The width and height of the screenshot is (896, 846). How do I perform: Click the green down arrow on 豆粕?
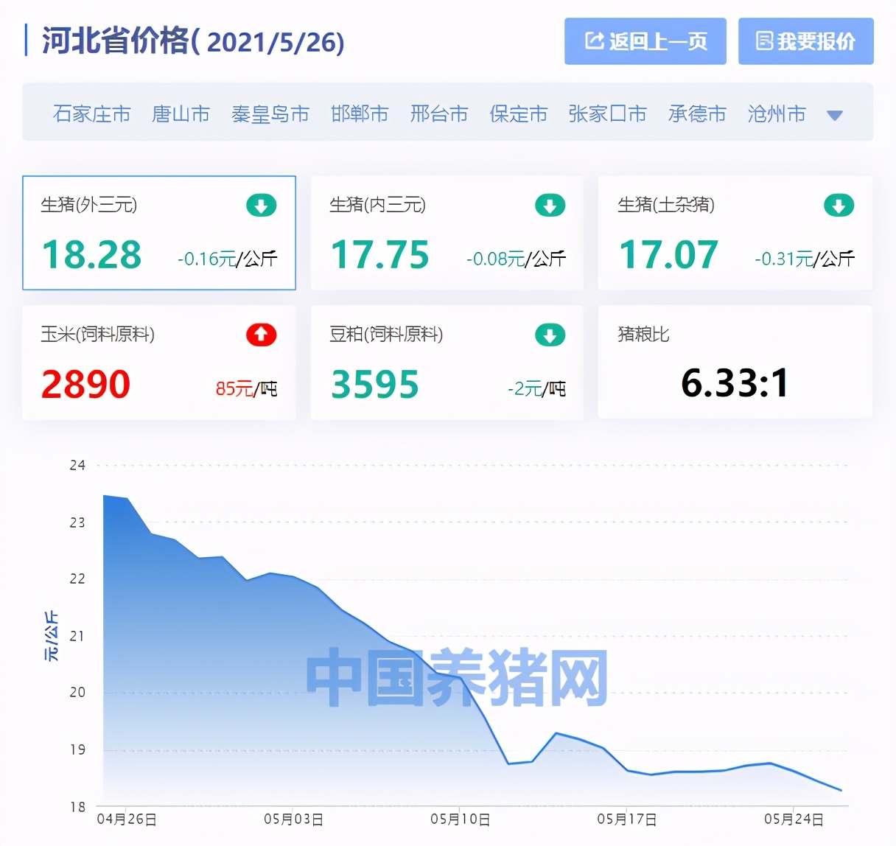pos(550,335)
